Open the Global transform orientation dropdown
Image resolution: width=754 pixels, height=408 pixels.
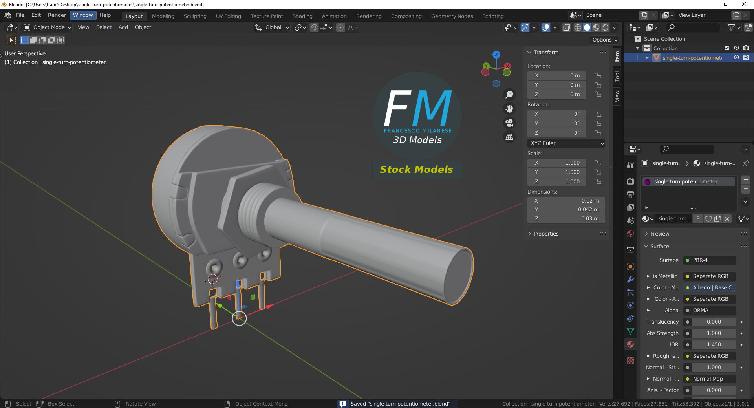pyautogui.click(x=272, y=27)
